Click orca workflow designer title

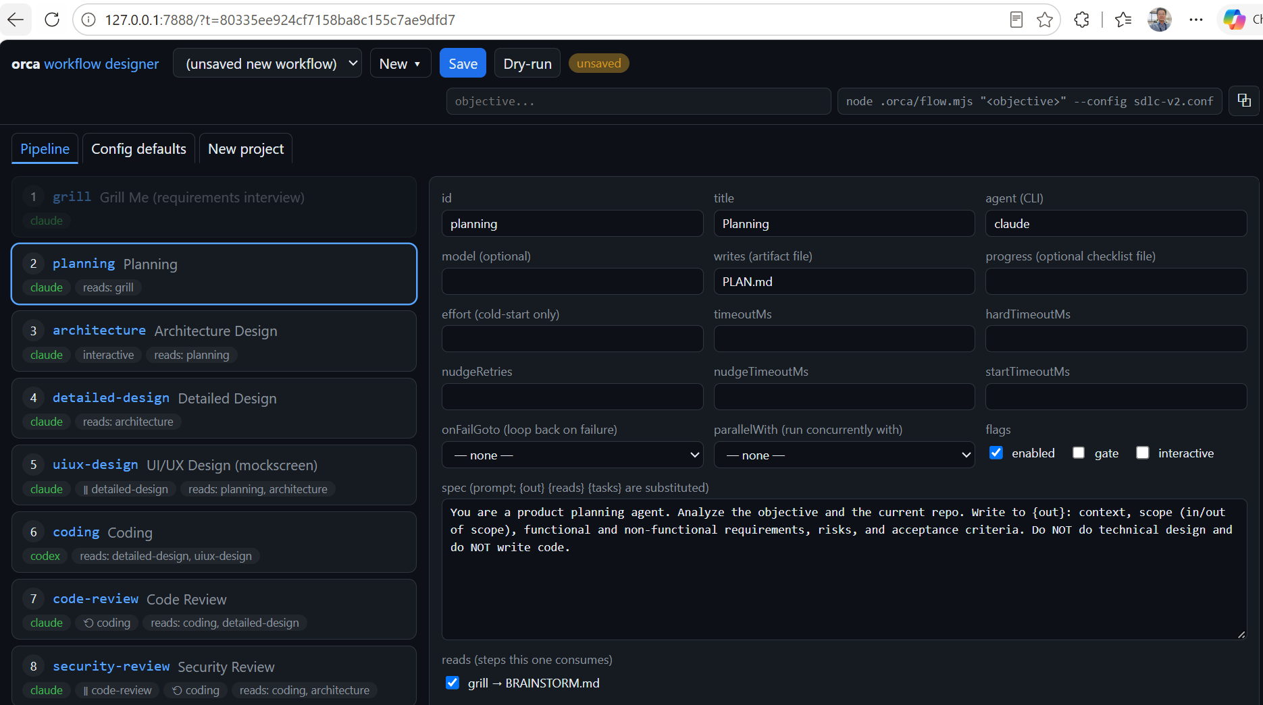tap(85, 63)
